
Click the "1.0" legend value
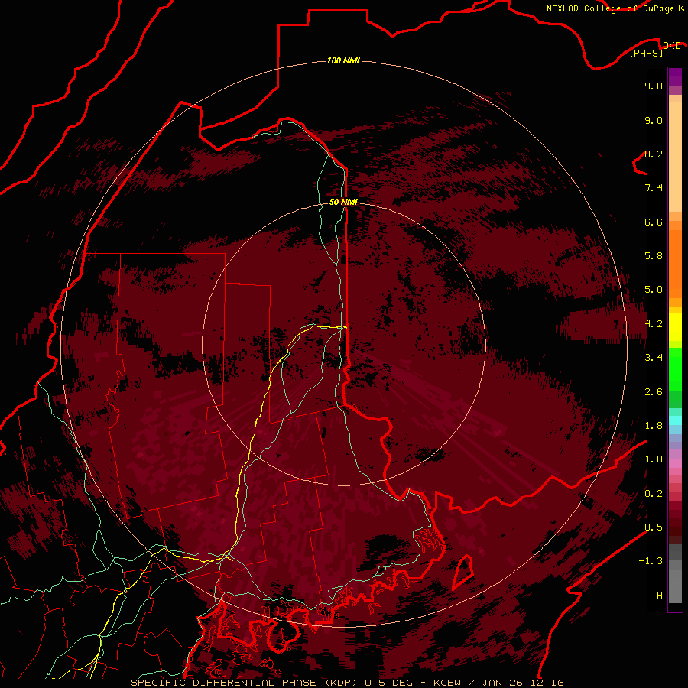(x=654, y=459)
